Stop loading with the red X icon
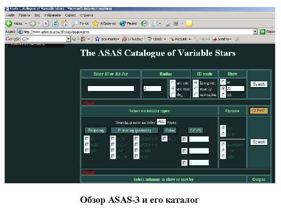Image resolution: width=281 pixels, height=211 pixels. (x=46, y=23)
